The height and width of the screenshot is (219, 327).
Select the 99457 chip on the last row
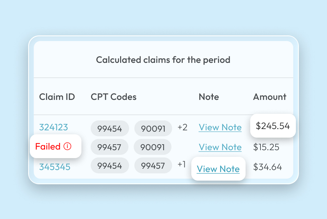153,165
